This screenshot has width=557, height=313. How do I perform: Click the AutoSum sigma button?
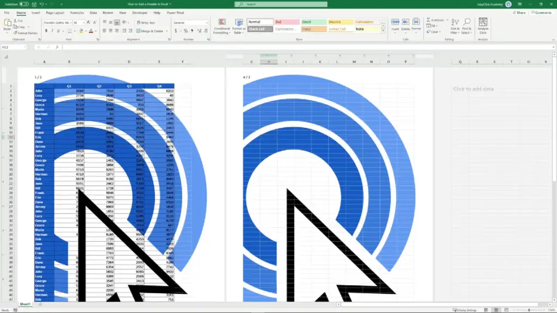435,20
